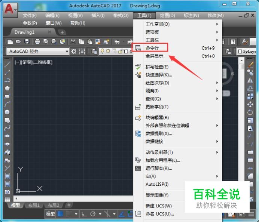Click 运行脚本(R)... menu entry
Viewport: 259px width, 222px height.
[x=178, y=168]
